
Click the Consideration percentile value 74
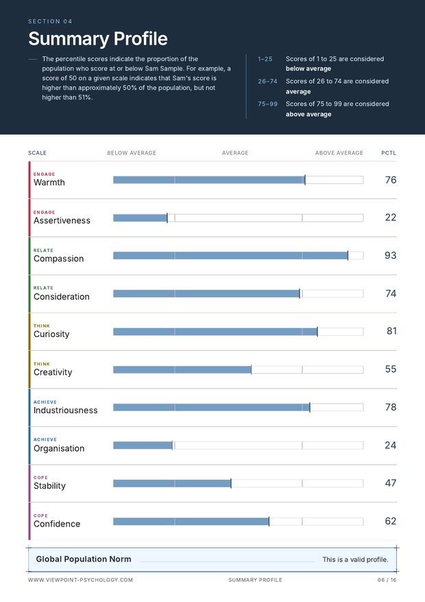click(391, 293)
